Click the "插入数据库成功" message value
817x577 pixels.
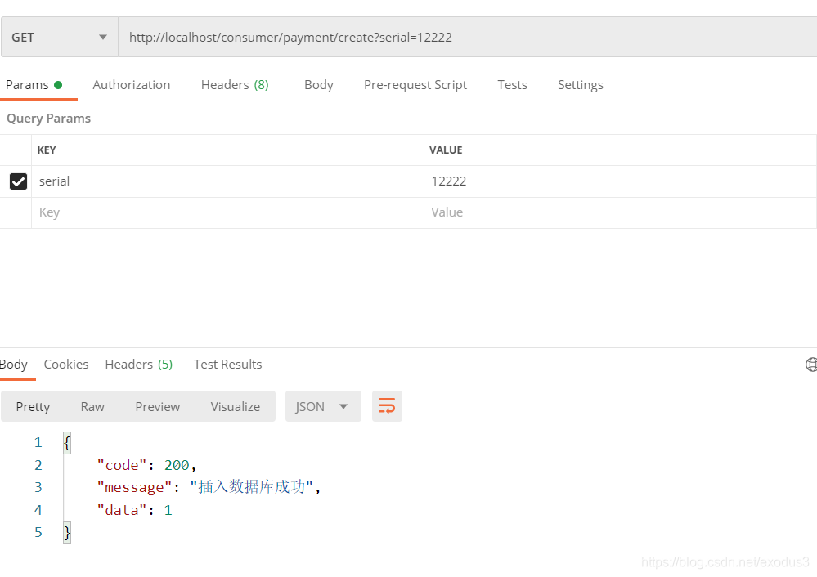point(252,487)
